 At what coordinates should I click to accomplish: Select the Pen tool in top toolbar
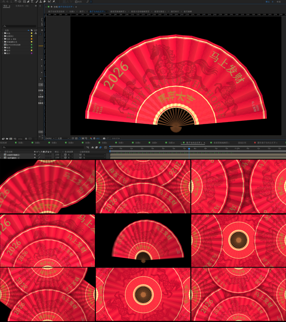click(28, 2)
